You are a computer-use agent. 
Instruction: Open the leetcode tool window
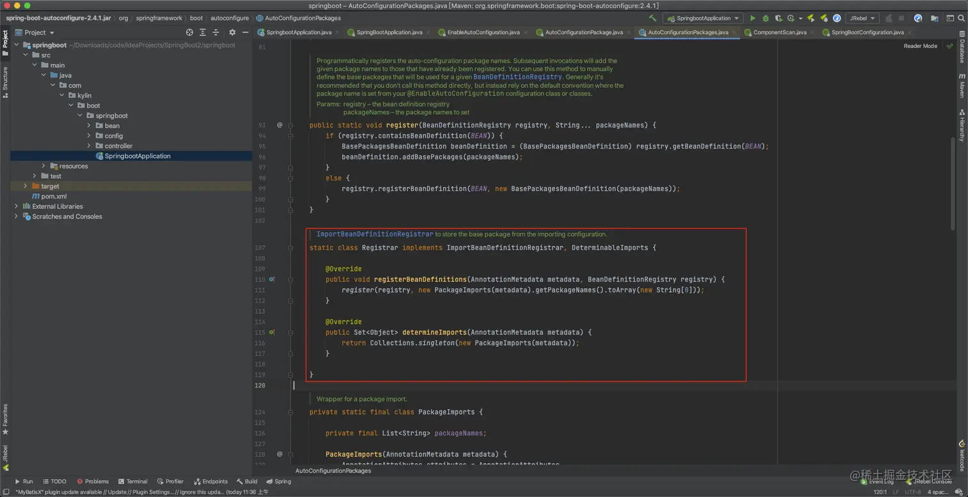point(962,455)
